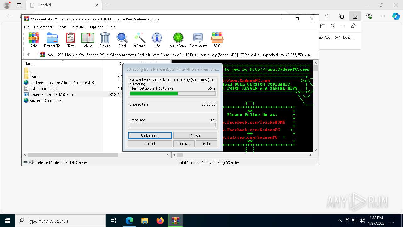This screenshot has height=227, width=403.
Task: Open the Tools menu
Action: [x=62, y=27]
